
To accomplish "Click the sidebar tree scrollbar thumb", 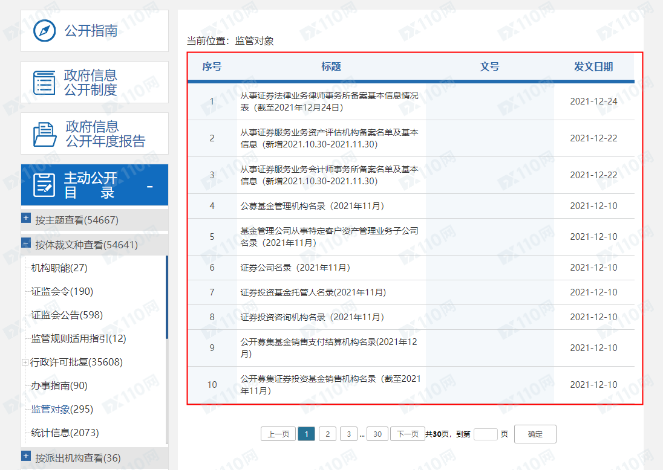I will [x=167, y=297].
